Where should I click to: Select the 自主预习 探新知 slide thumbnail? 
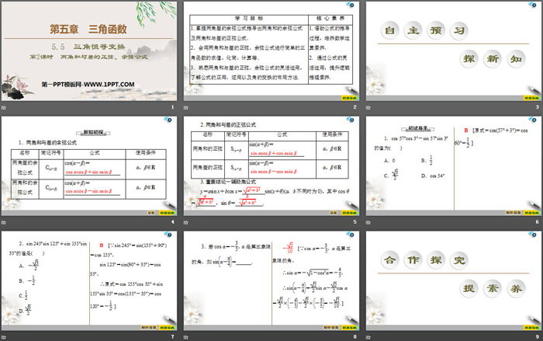click(x=452, y=51)
